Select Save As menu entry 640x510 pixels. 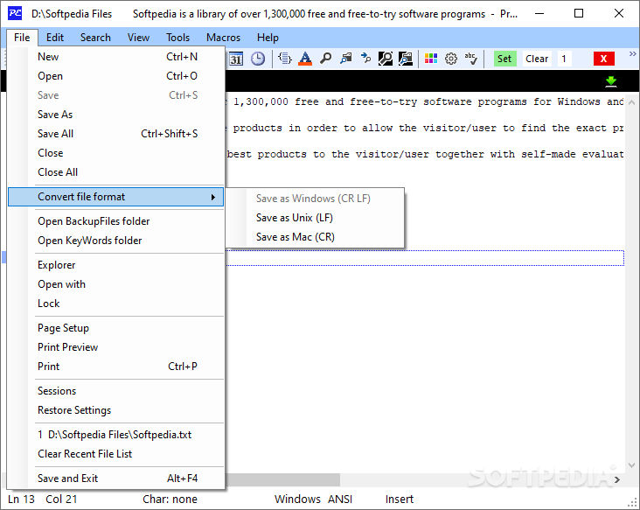tap(116, 115)
